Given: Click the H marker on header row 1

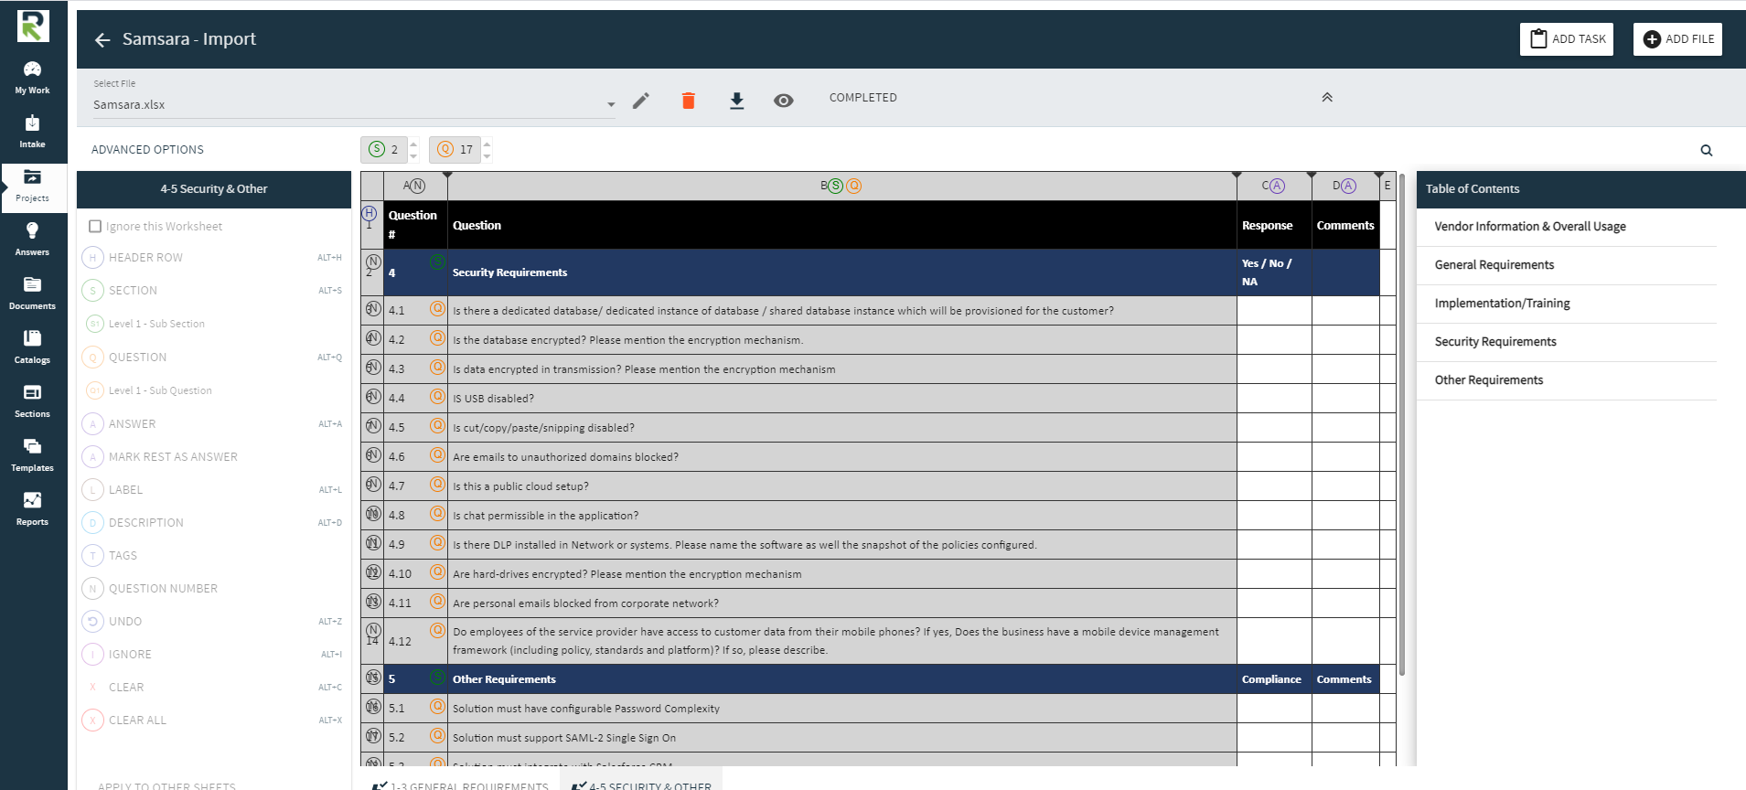Looking at the screenshot, I should pos(370,213).
